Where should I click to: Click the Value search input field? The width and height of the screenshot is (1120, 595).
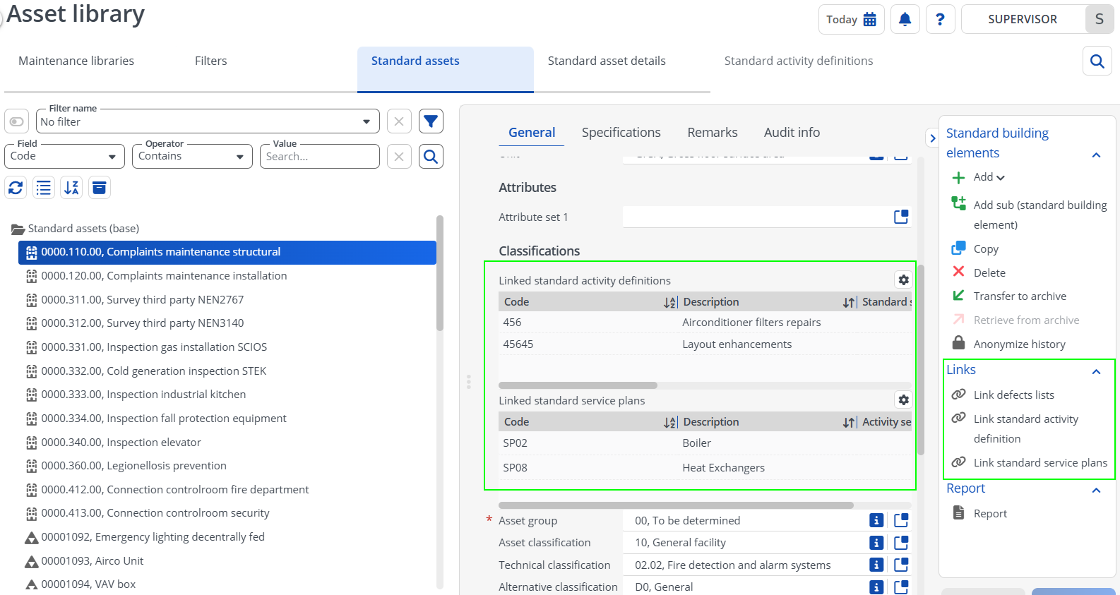coord(320,156)
